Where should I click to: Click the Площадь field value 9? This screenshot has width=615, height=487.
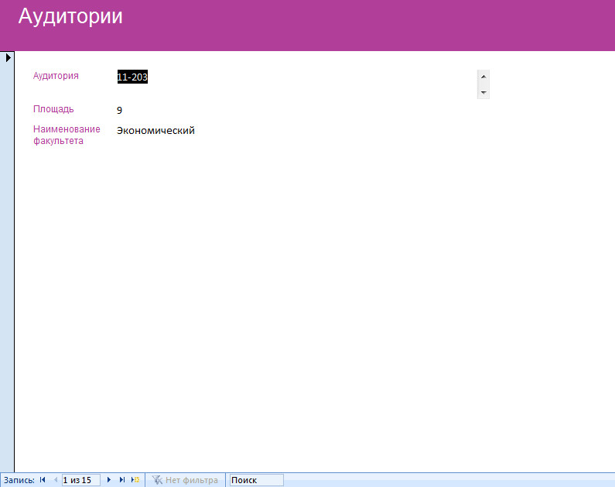pyautogui.click(x=120, y=110)
